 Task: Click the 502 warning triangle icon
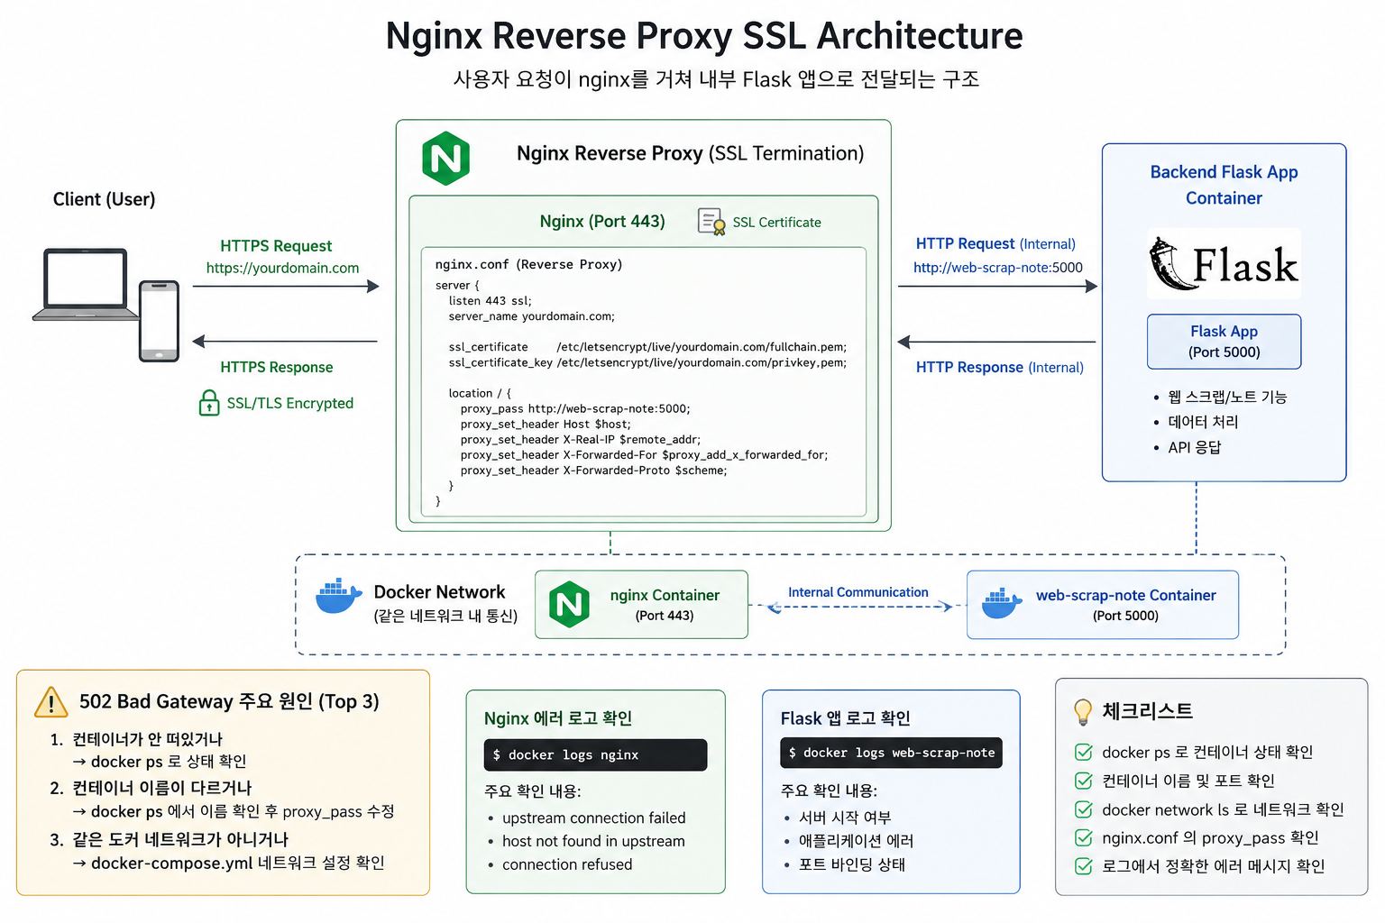[x=51, y=702]
